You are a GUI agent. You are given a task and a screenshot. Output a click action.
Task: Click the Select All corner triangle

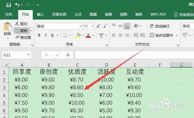[6, 65]
